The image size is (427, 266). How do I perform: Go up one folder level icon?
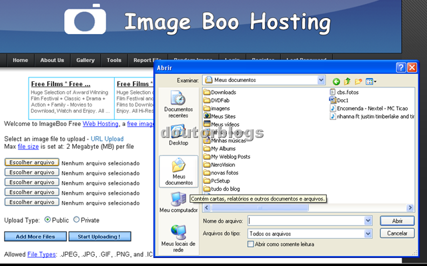click(347, 81)
